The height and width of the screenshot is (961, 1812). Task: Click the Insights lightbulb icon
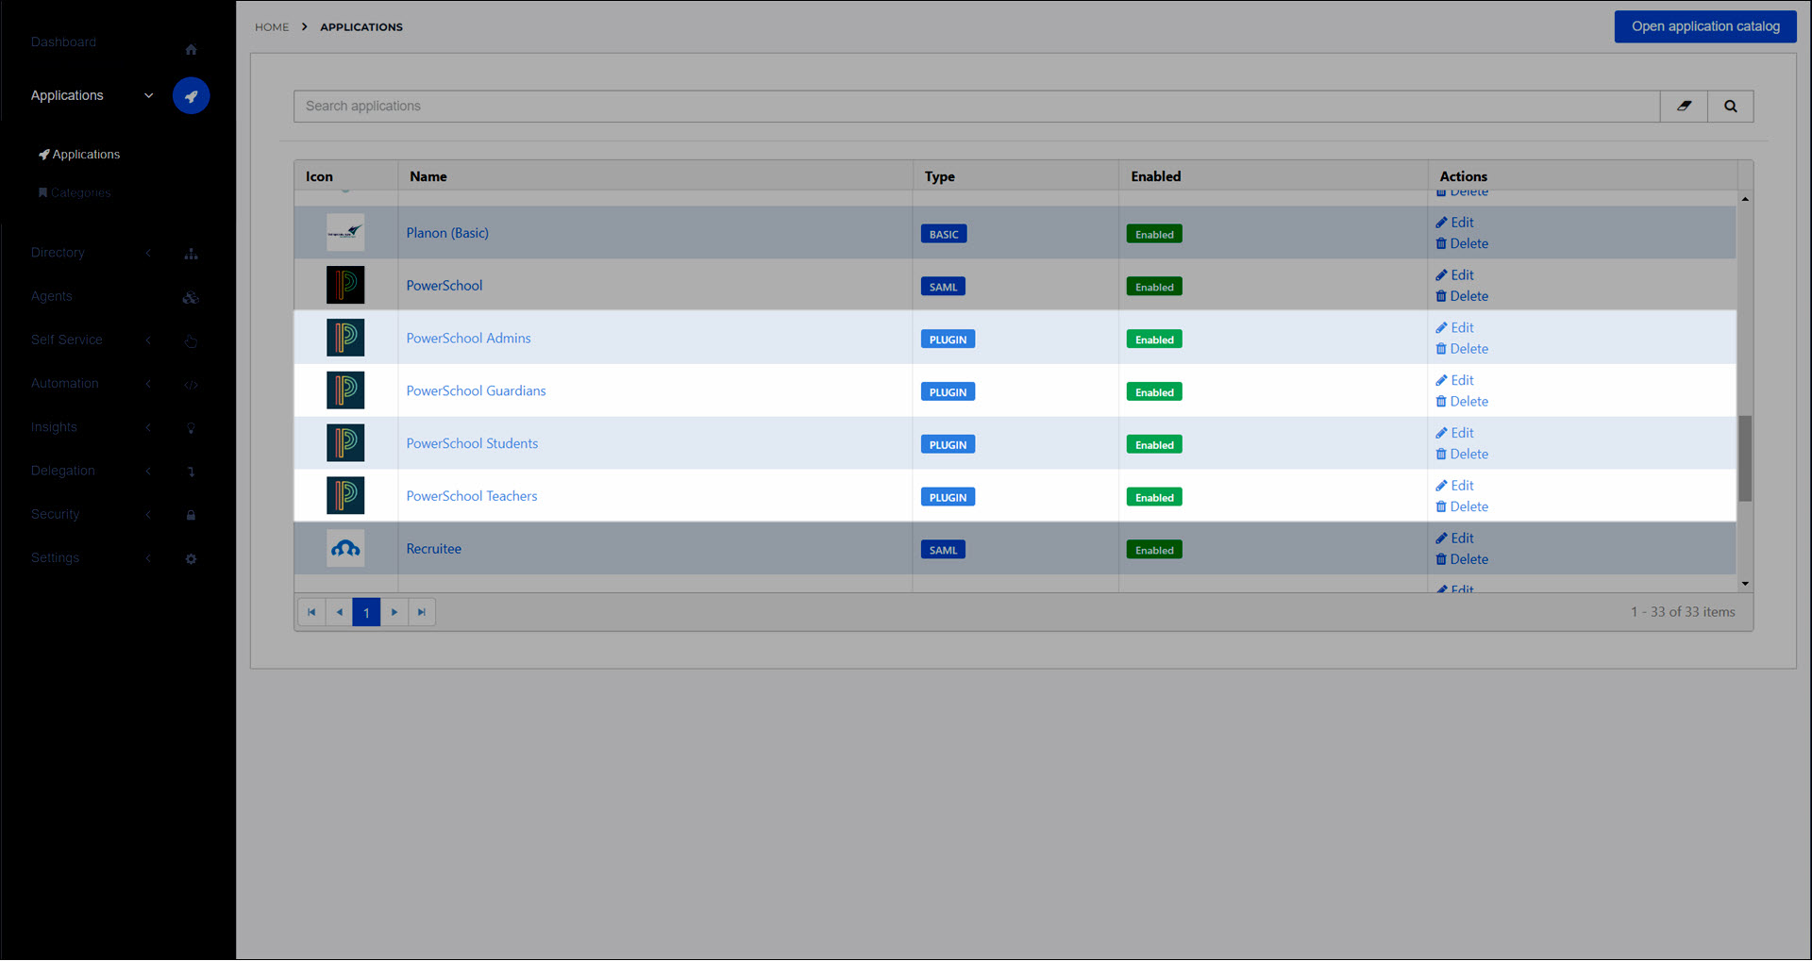tap(191, 428)
